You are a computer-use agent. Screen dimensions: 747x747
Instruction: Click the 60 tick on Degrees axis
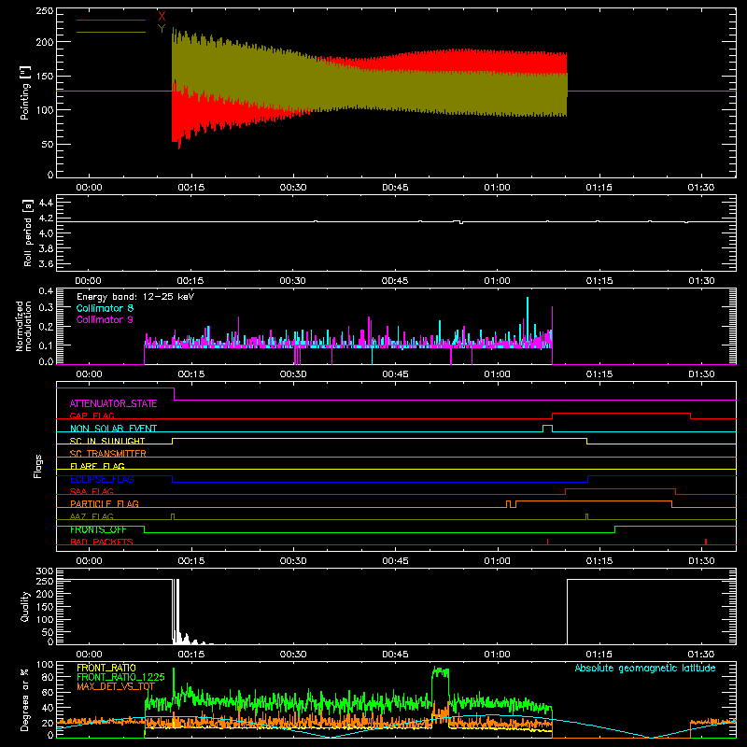click(48, 692)
